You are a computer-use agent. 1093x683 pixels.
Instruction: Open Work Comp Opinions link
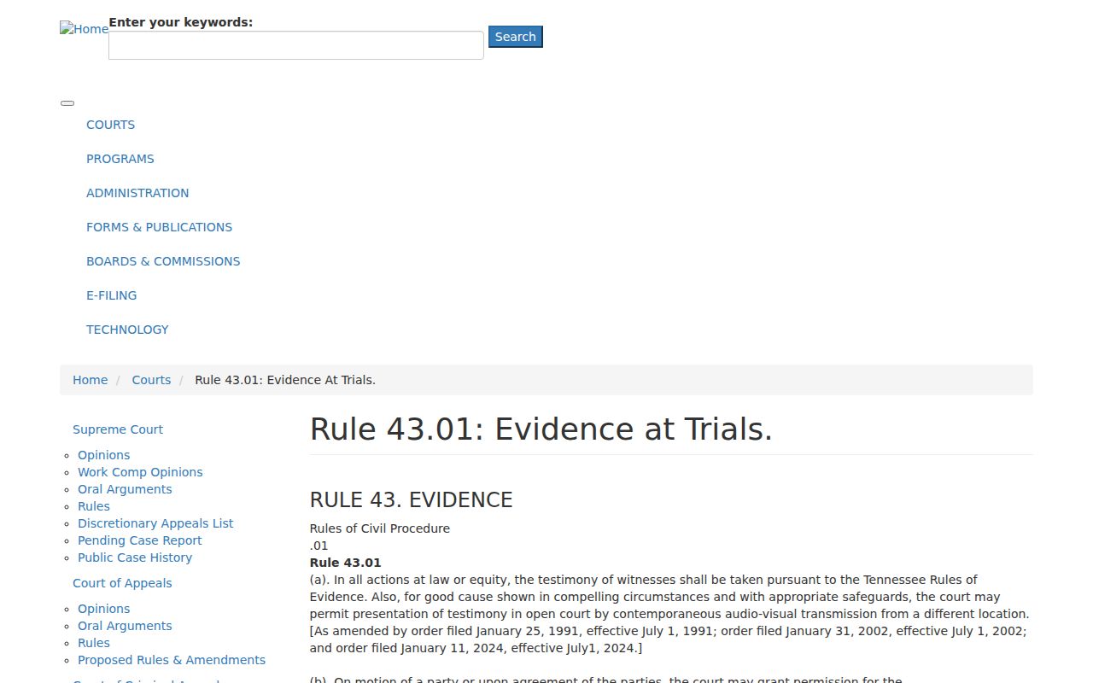pyautogui.click(x=140, y=472)
